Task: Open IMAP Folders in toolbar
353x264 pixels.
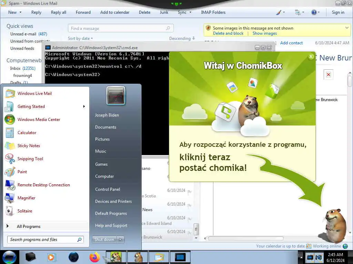Action: coord(213,12)
